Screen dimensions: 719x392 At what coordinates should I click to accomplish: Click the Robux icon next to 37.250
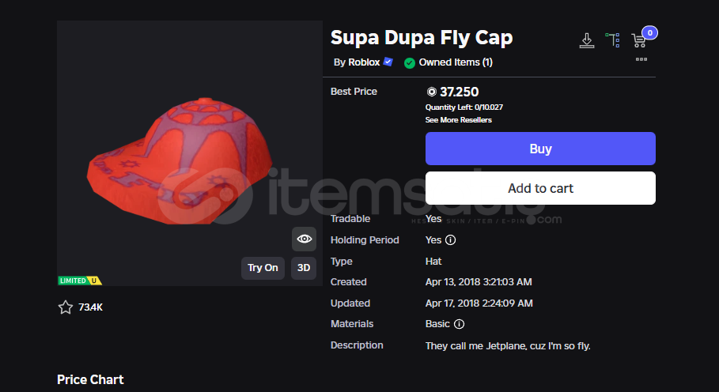(x=431, y=92)
